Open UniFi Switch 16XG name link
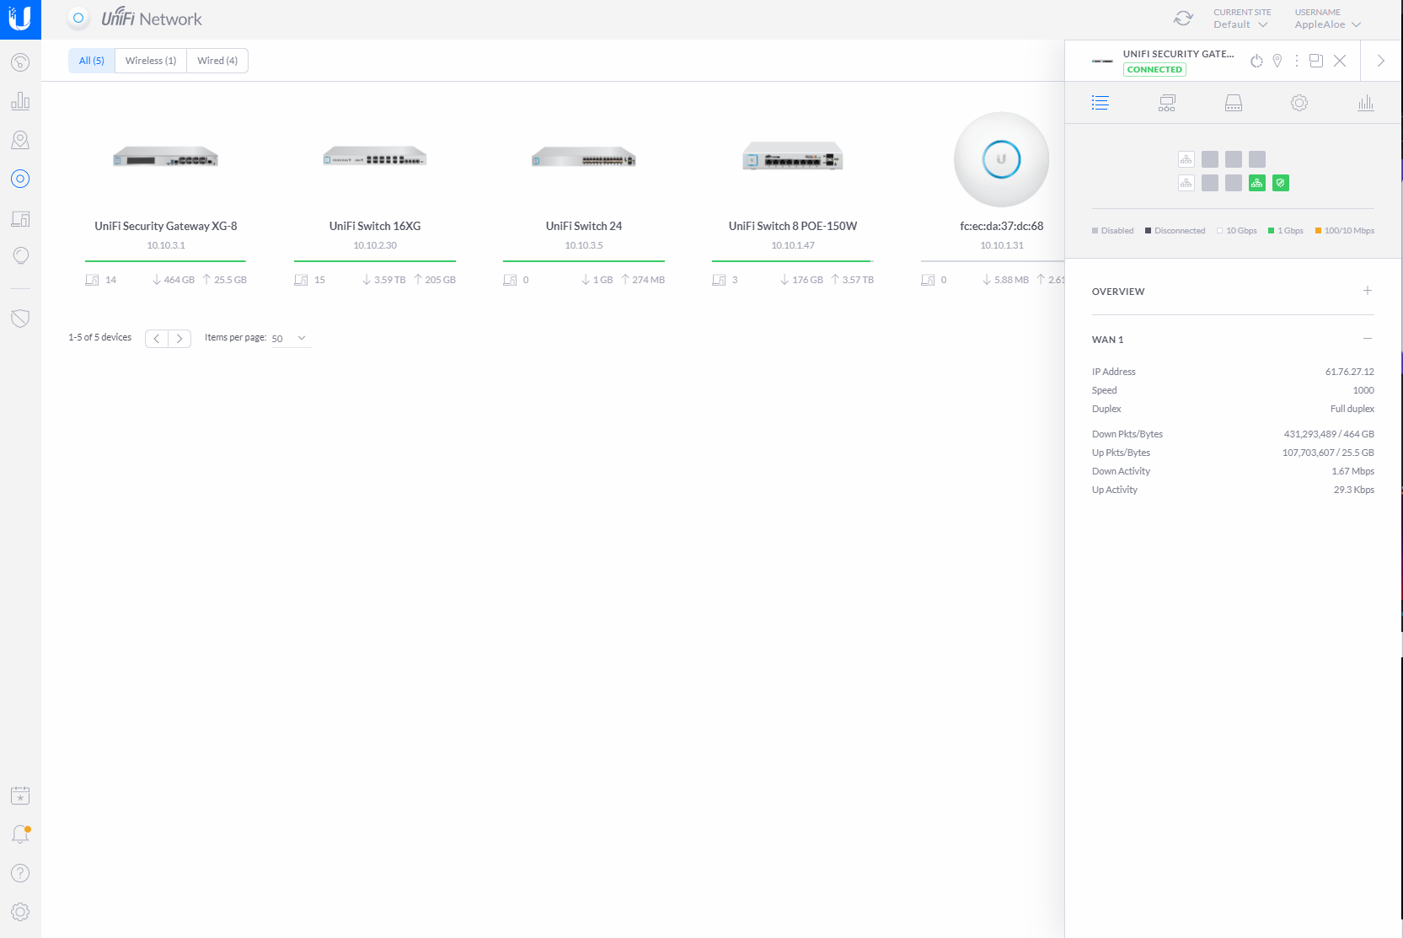Screen dimensions: 1403x938 [375, 226]
